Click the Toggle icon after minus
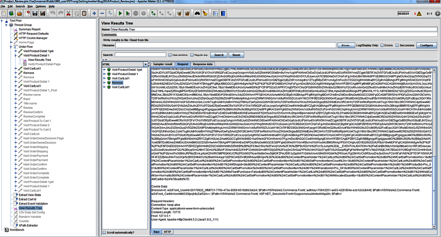Viewport: 441px width, 237px height. point(110,13)
